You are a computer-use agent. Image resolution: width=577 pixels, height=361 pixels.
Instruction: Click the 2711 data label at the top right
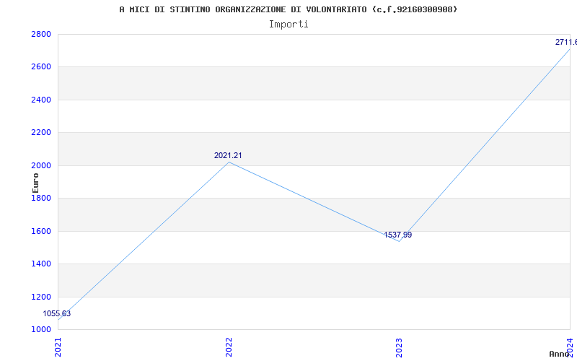pyautogui.click(x=566, y=43)
